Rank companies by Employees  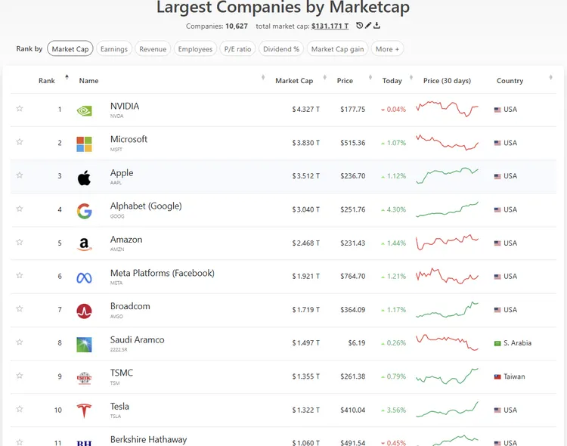[x=195, y=49]
